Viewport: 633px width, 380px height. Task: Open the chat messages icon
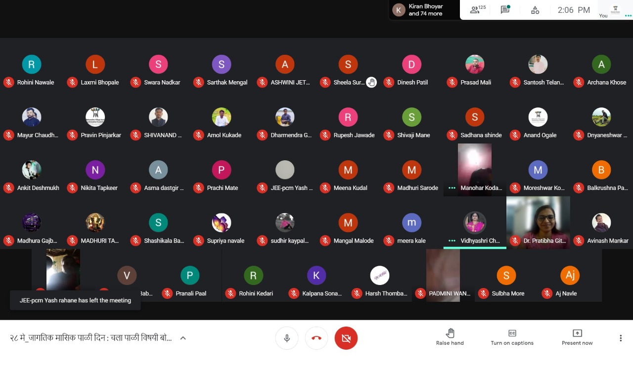click(x=505, y=10)
